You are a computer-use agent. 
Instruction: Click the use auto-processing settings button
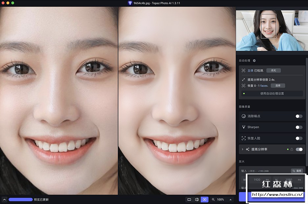tap(272, 93)
